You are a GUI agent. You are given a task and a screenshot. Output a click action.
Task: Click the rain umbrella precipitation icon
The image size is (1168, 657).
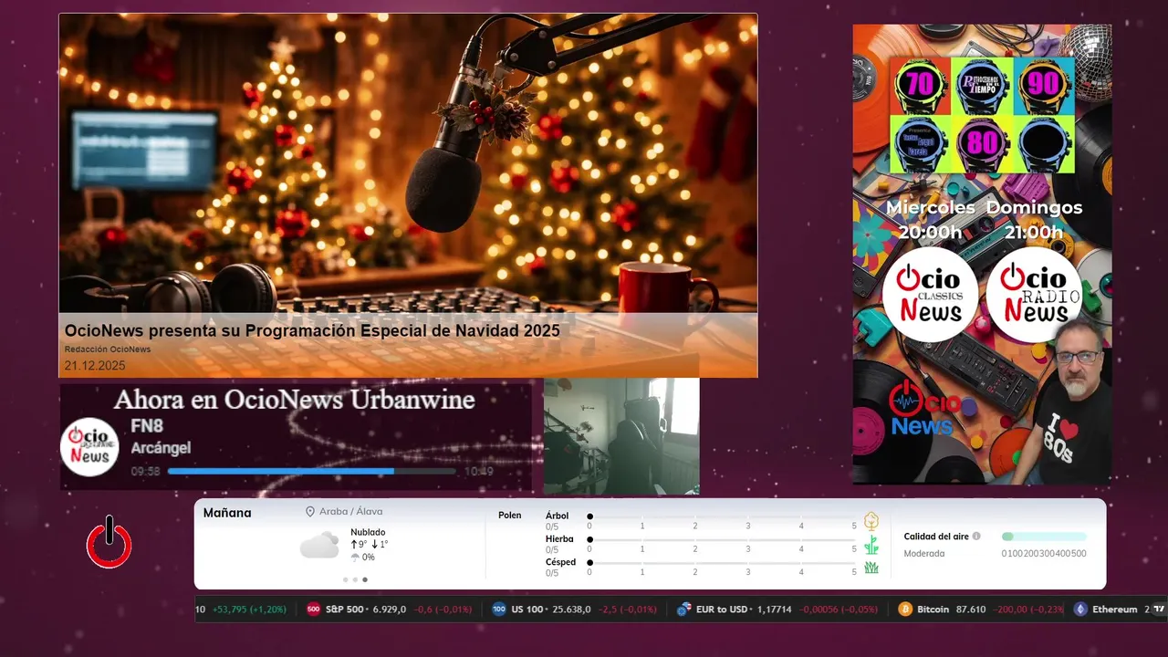[355, 558]
